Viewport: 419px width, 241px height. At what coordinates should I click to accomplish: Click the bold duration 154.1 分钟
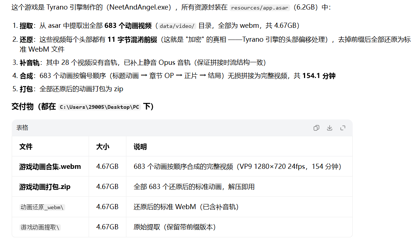[x=319, y=76]
